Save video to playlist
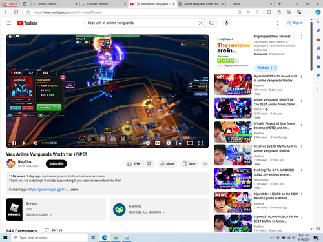This screenshot has width=323, height=242. click(189, 164)
